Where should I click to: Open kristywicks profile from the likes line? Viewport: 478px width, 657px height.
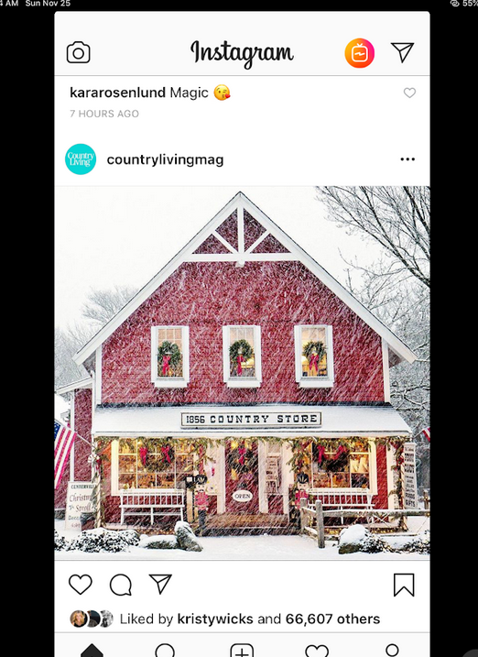click(215, 619)
